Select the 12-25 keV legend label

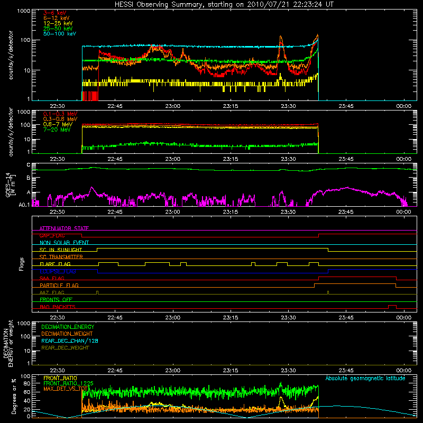pos(58,23)
